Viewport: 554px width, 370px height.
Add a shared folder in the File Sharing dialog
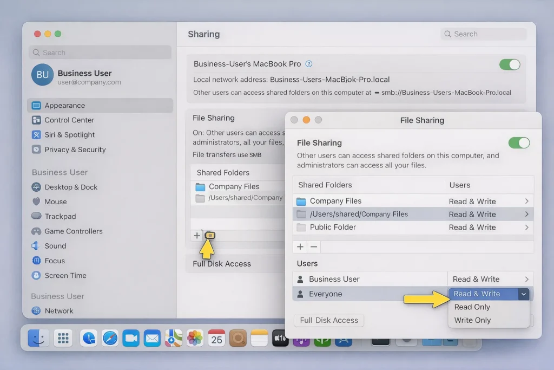click(300, 247)
